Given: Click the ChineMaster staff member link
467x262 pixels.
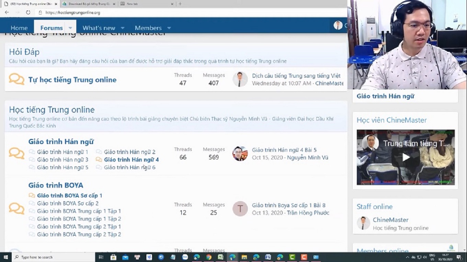Looking at the screenshot, I should [390, 220].
